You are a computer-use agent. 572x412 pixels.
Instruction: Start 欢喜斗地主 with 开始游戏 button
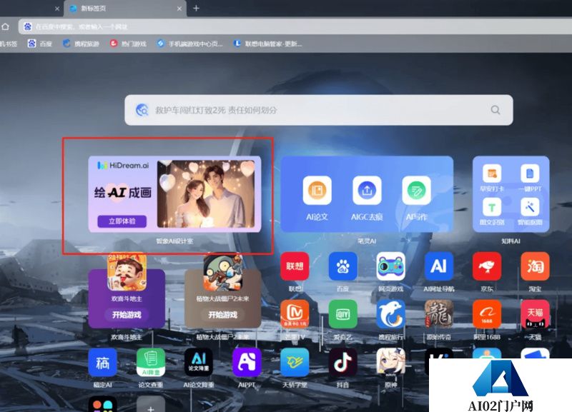click(127, 314)
